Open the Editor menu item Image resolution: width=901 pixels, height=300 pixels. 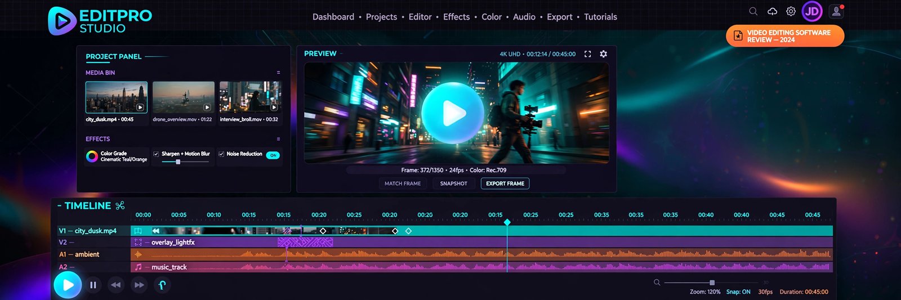420,17
